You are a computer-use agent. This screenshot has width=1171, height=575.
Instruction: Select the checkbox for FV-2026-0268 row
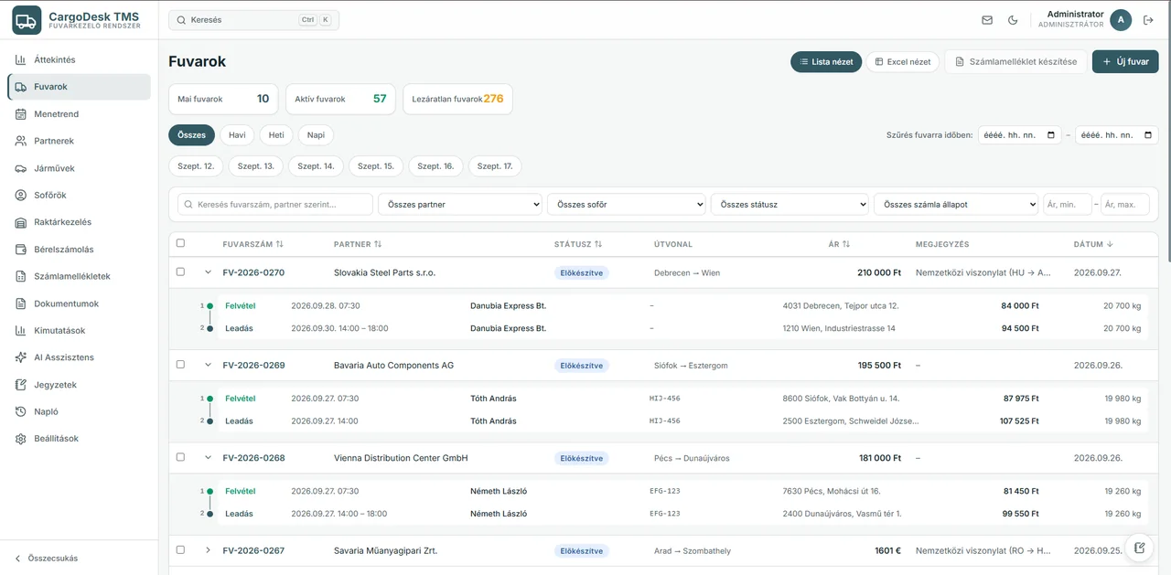point(180,457)
